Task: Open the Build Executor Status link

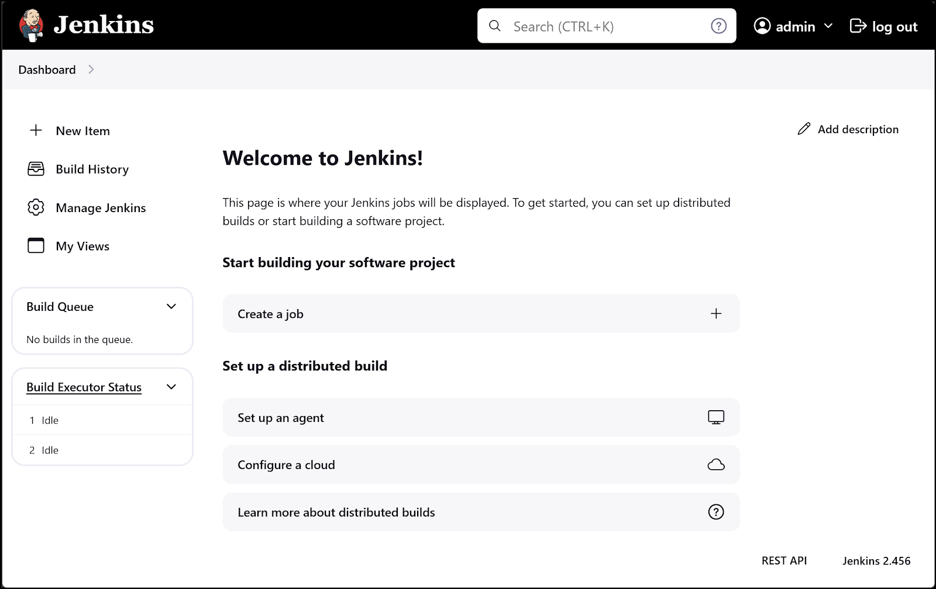Action: (x=84, y=387)
